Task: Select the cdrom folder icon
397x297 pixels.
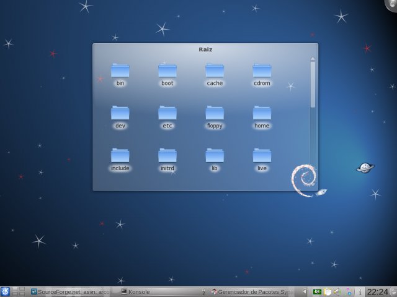Action: click(x=262, y=71)
